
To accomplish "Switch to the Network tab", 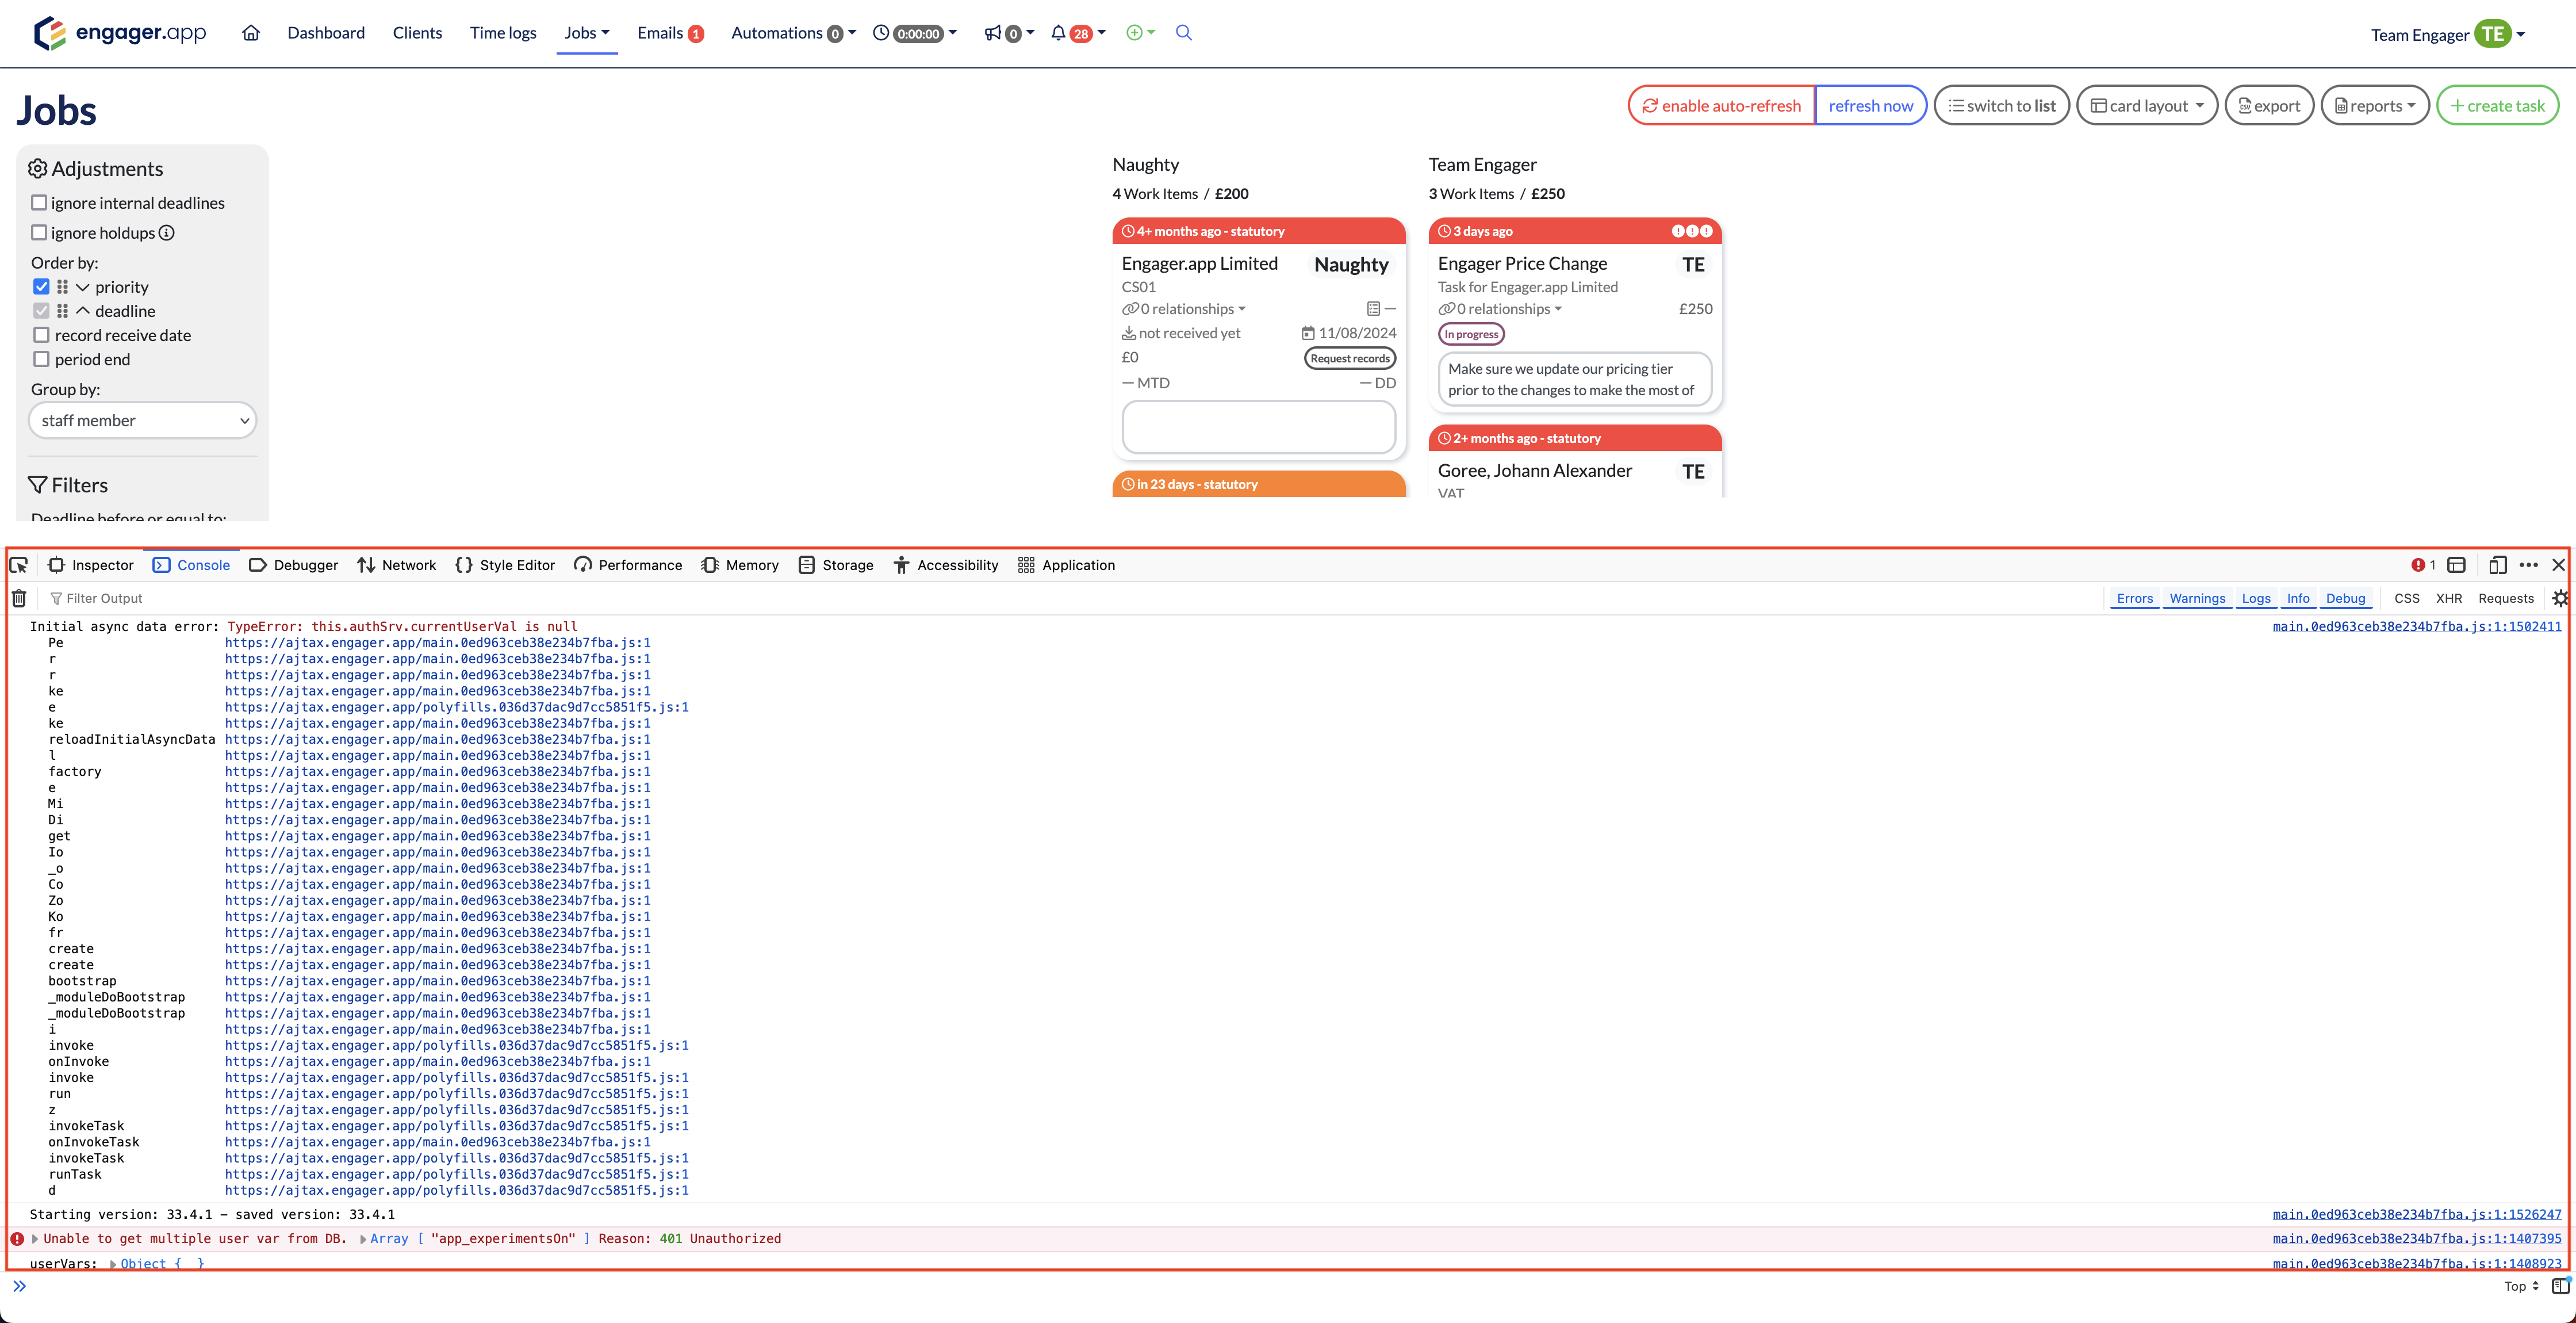I will coord(397,565).
